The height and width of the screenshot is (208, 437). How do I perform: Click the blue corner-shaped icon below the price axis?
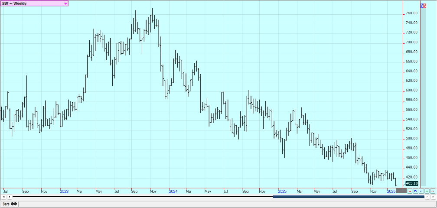(415, 191)
